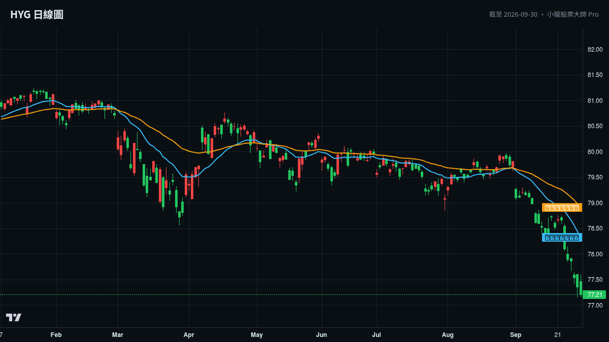This screenshot has width=609, height=342.
Task: Click the May label on the time axis
Action: coord(257,335)
